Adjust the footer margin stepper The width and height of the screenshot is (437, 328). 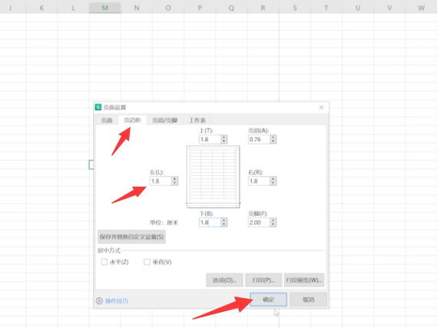point(273,222)
